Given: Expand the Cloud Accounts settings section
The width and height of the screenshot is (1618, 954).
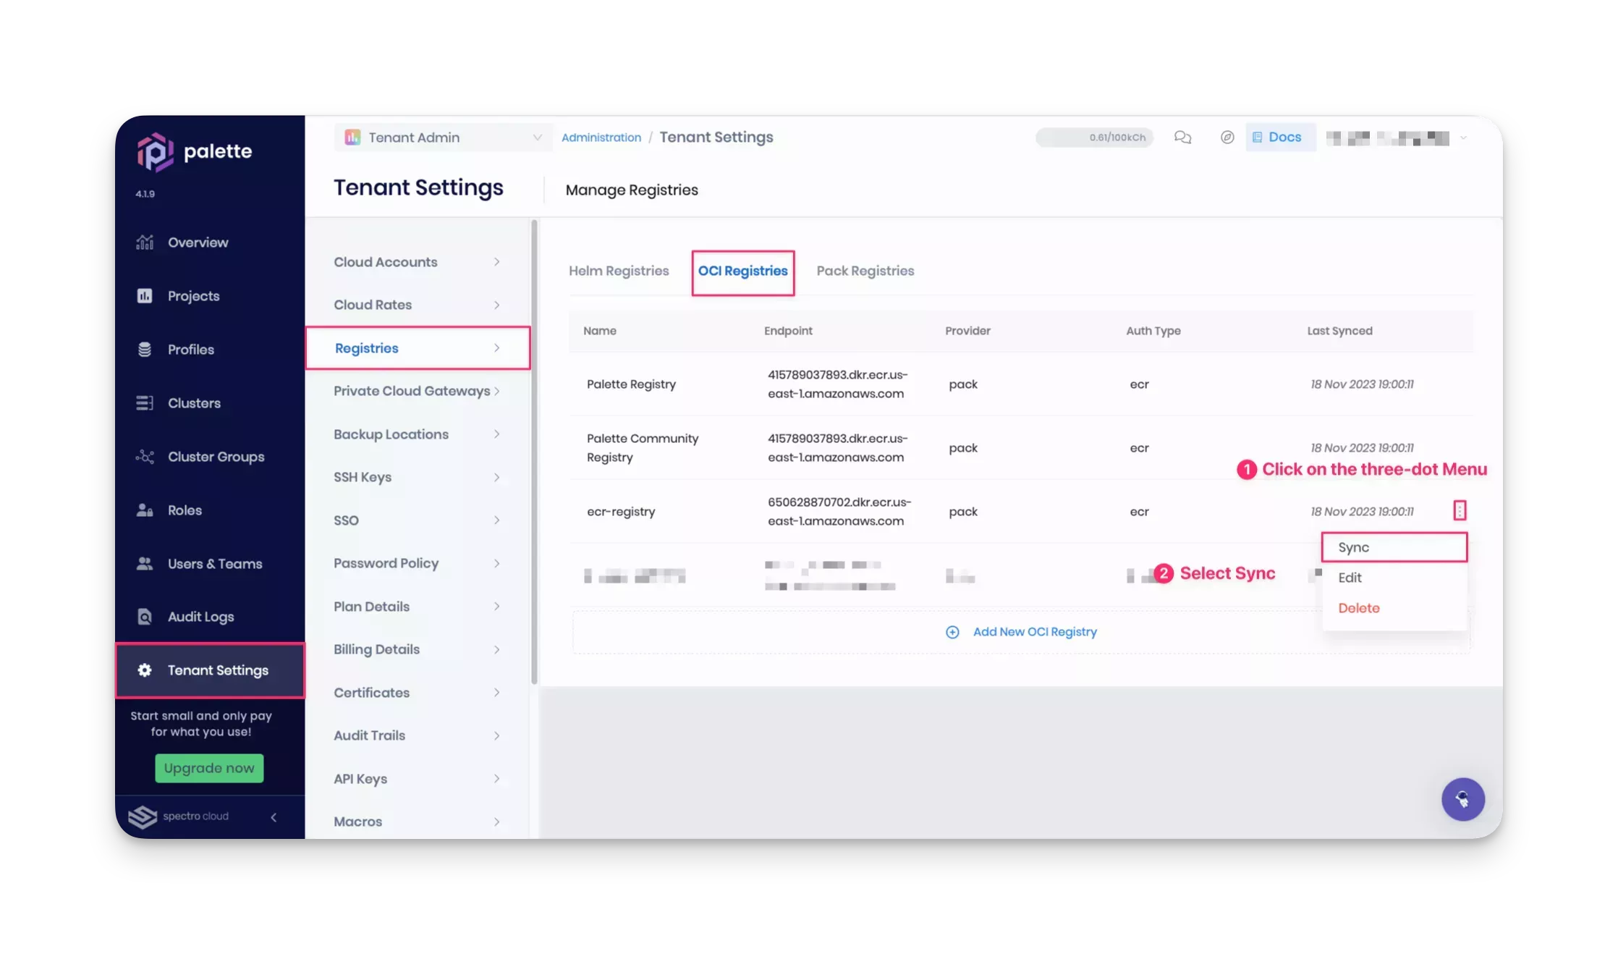Looking at the screenshot, I should (x=415, y=261).
